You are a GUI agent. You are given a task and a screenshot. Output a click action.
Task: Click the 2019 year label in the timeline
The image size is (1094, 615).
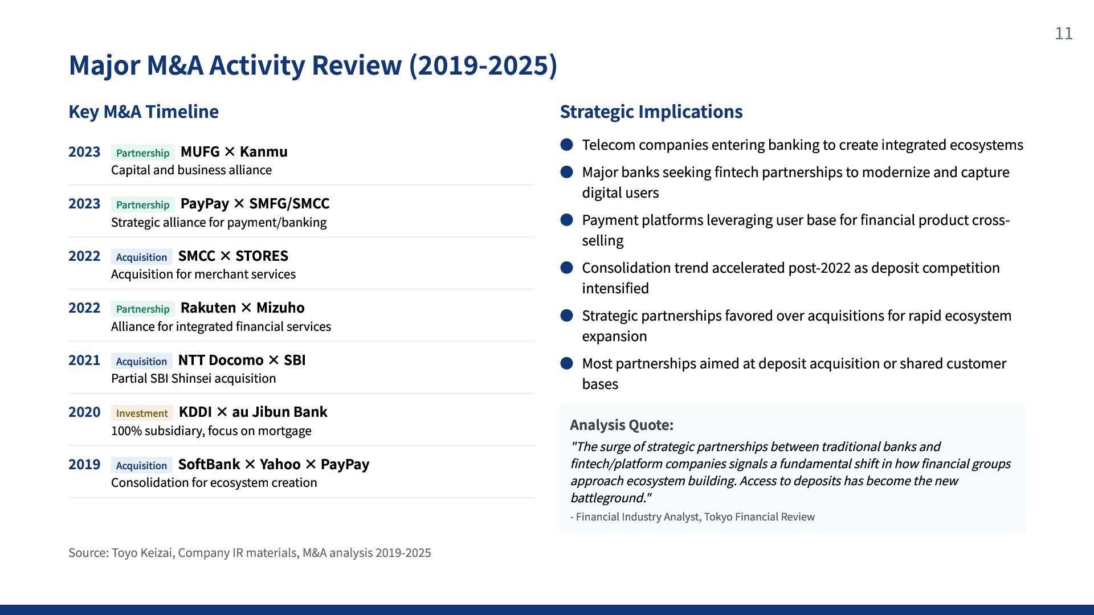[x=84, y=464]
